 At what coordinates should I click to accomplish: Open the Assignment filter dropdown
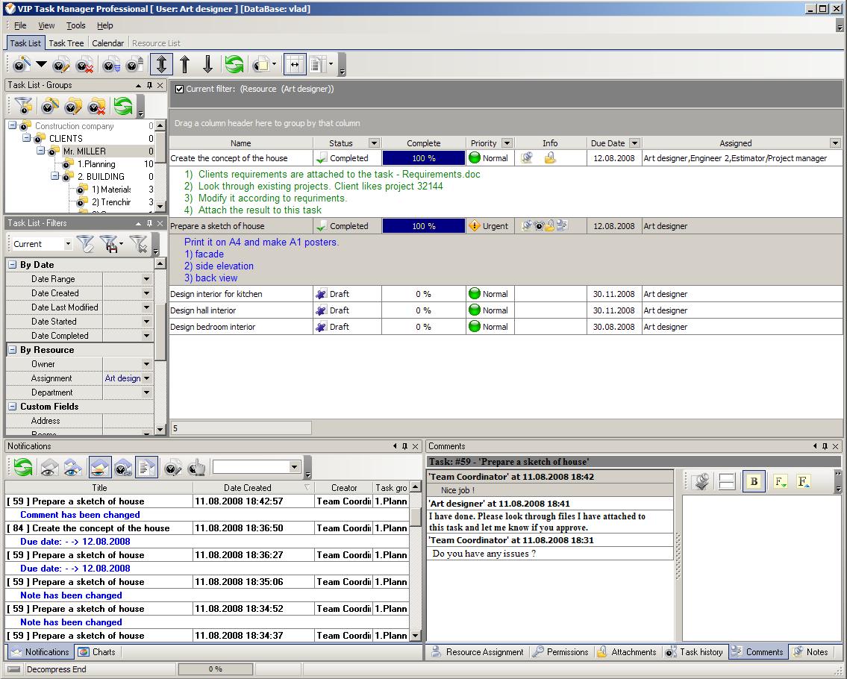(x=146, y=378)
